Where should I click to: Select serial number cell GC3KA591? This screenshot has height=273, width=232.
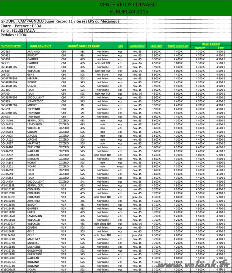(7, 174)
